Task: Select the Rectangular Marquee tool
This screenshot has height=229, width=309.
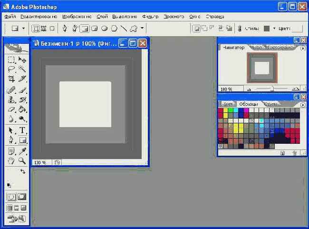Action: tap(11, 60)
